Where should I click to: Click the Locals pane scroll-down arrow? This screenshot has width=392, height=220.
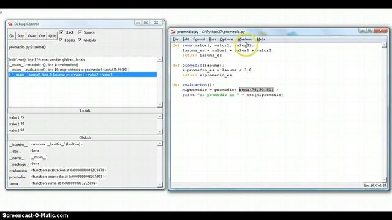(160, 131)
